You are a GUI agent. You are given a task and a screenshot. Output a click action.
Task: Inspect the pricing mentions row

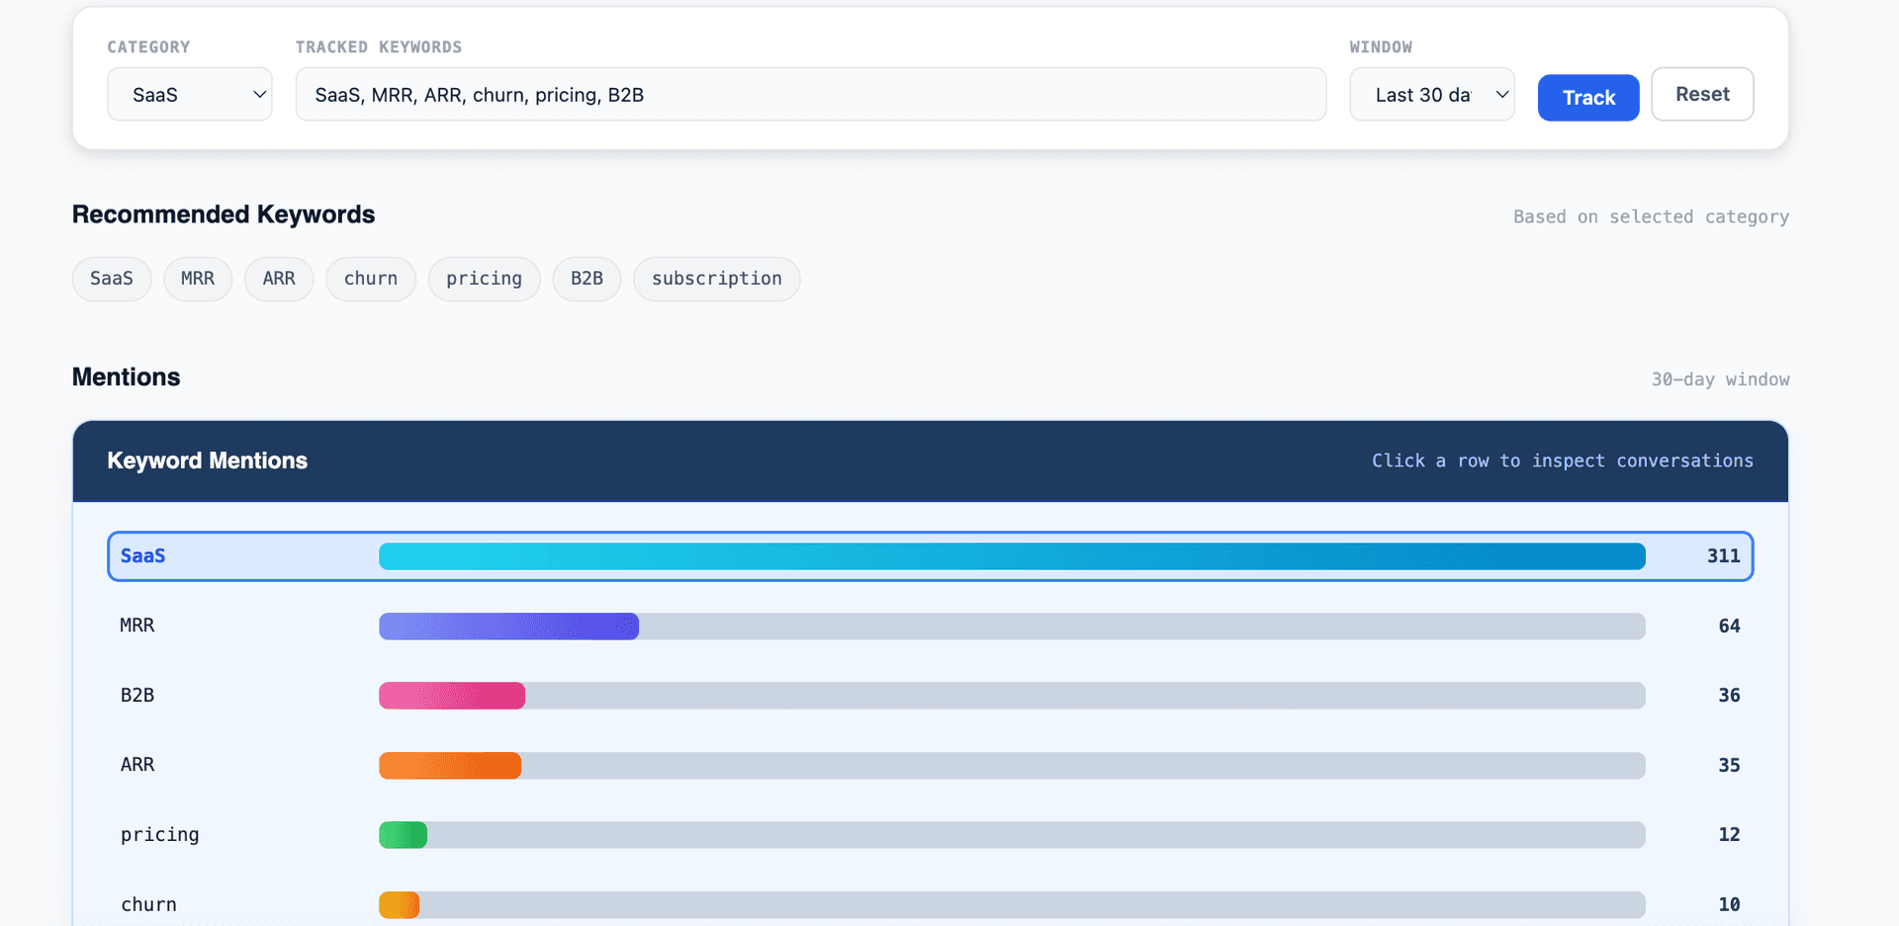tap(930, 835)
